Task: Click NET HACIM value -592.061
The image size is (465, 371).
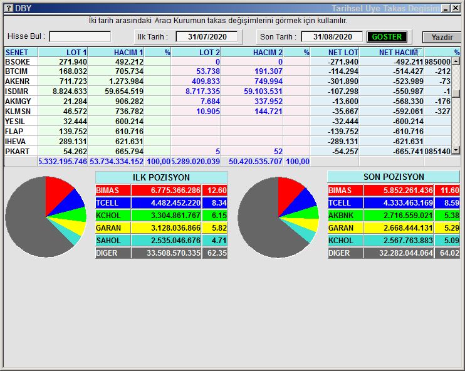Action: click(x=408, y=111)
